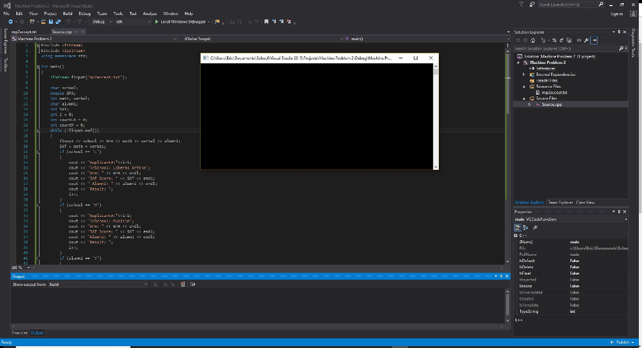The height and width of the screenshot is (348, 642).
Task: Open the Build menu
Action: click(x=68, y=13)
